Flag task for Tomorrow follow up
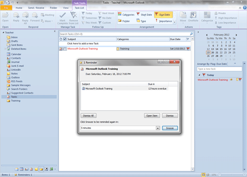 (x=89, y=18)
